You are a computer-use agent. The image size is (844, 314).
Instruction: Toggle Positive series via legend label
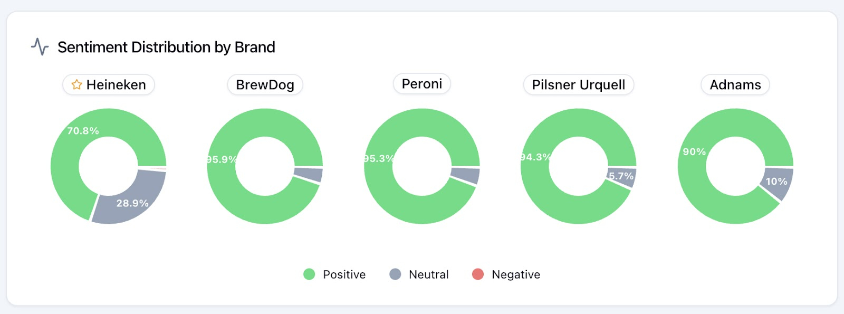point(344,274)
